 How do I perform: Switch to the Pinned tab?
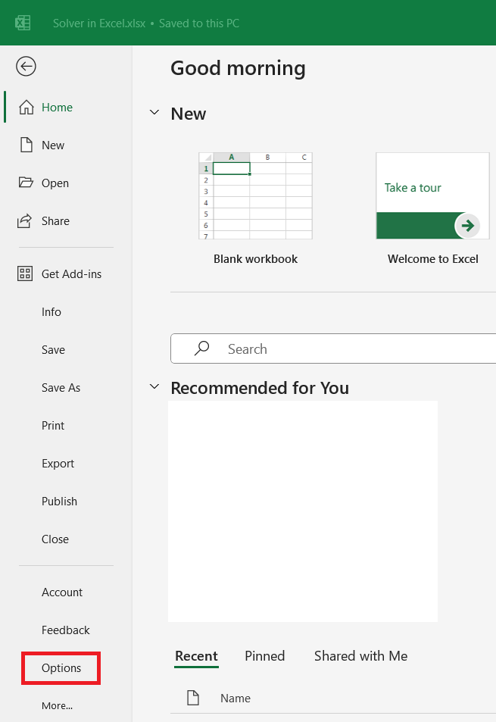pos(264,655)
